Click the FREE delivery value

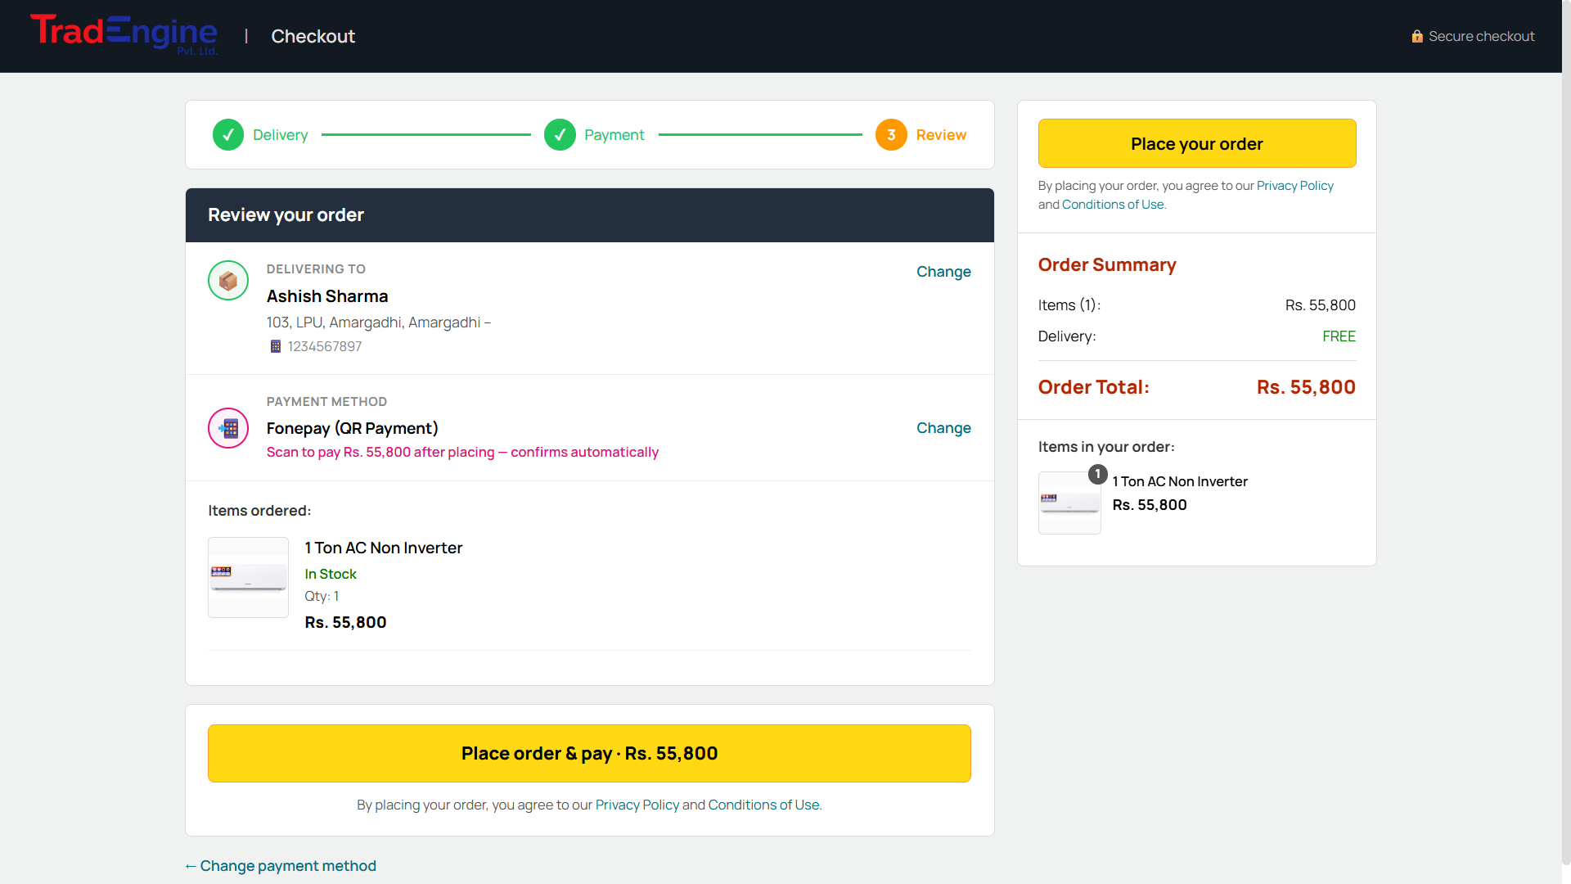coord(1339,336)
